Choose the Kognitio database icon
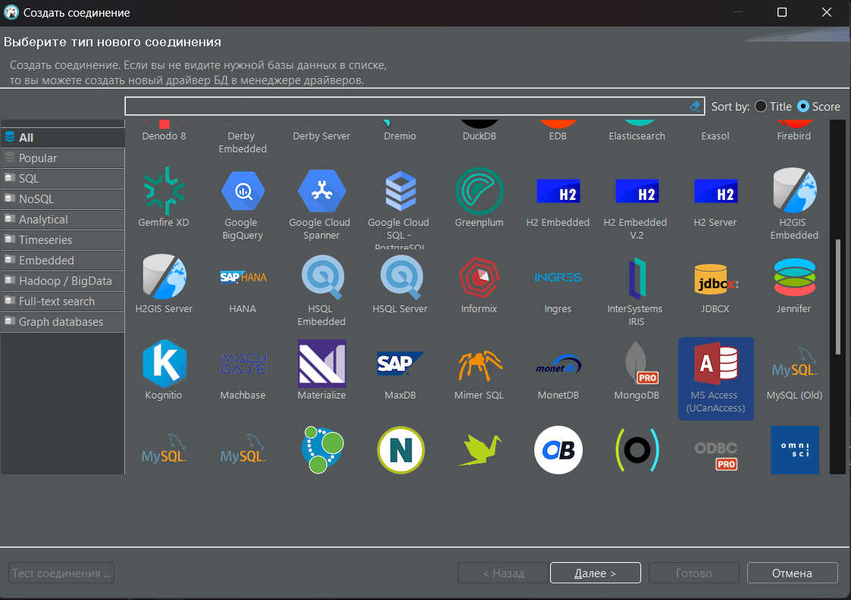 pyautogui.click(x=164, y=364)
